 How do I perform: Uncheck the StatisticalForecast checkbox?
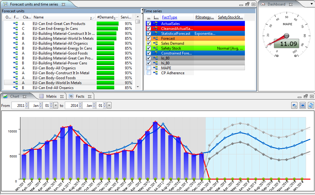coord(149,34)
